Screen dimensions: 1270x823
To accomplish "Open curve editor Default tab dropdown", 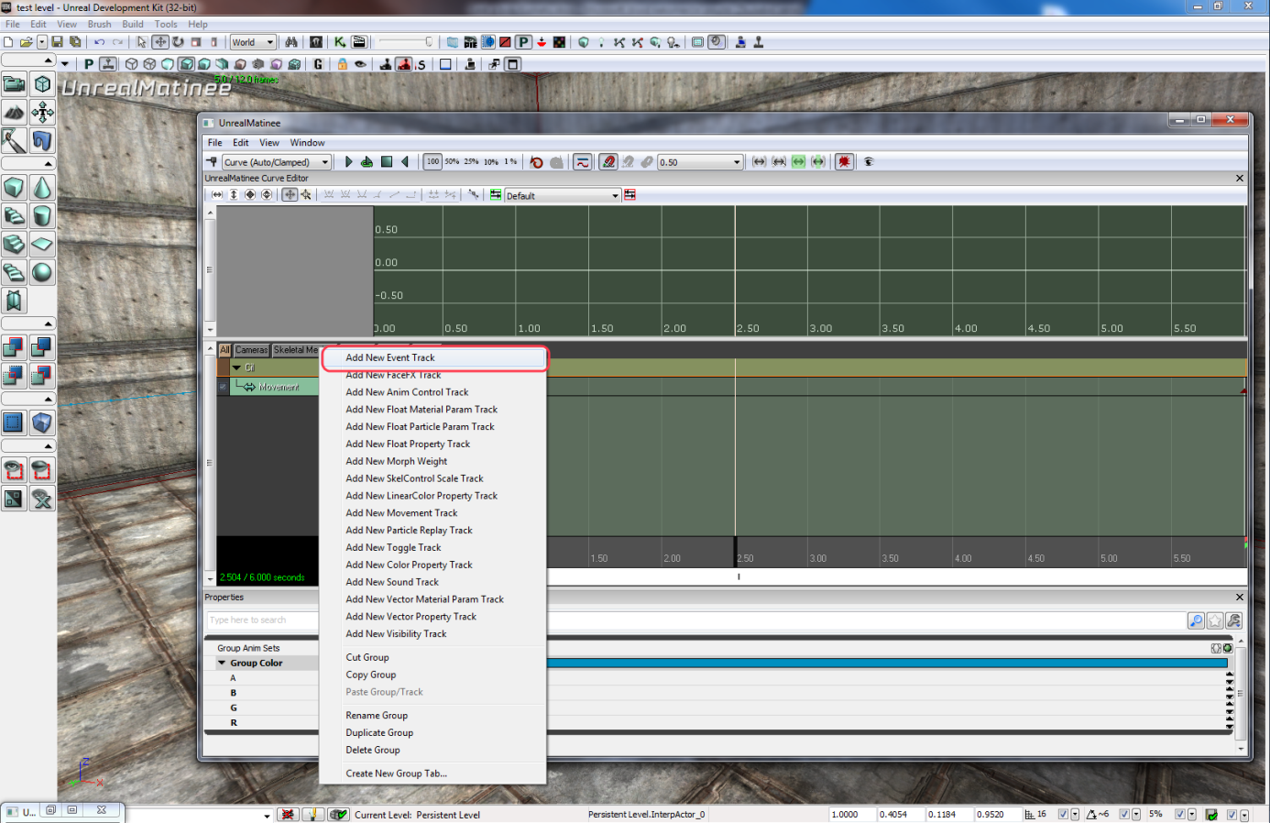I will [562, 196].
